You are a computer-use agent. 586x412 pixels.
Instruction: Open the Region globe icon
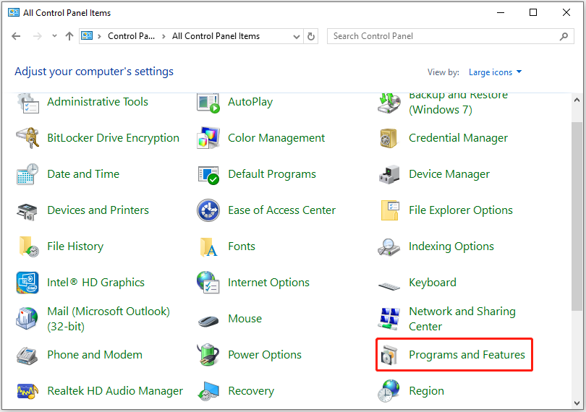pos(388,391)
